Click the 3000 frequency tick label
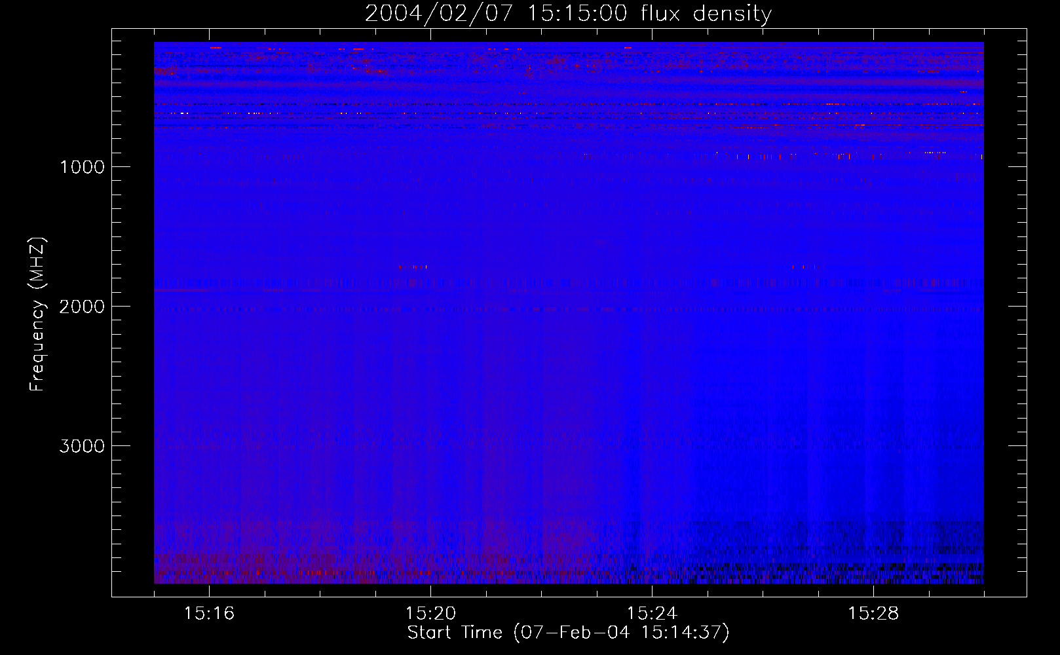 click(x=82, y=446)
